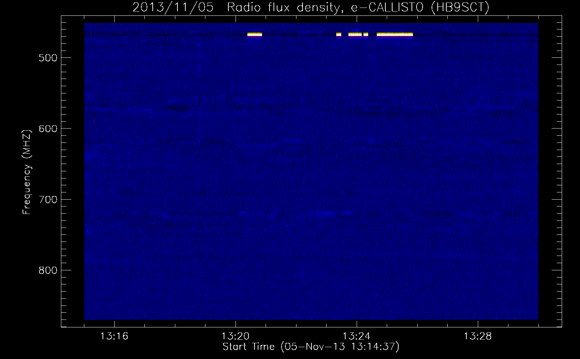Click the 'Frequency (MHZ)' axis label
The image size is (580, 359).
pos(27,172)
